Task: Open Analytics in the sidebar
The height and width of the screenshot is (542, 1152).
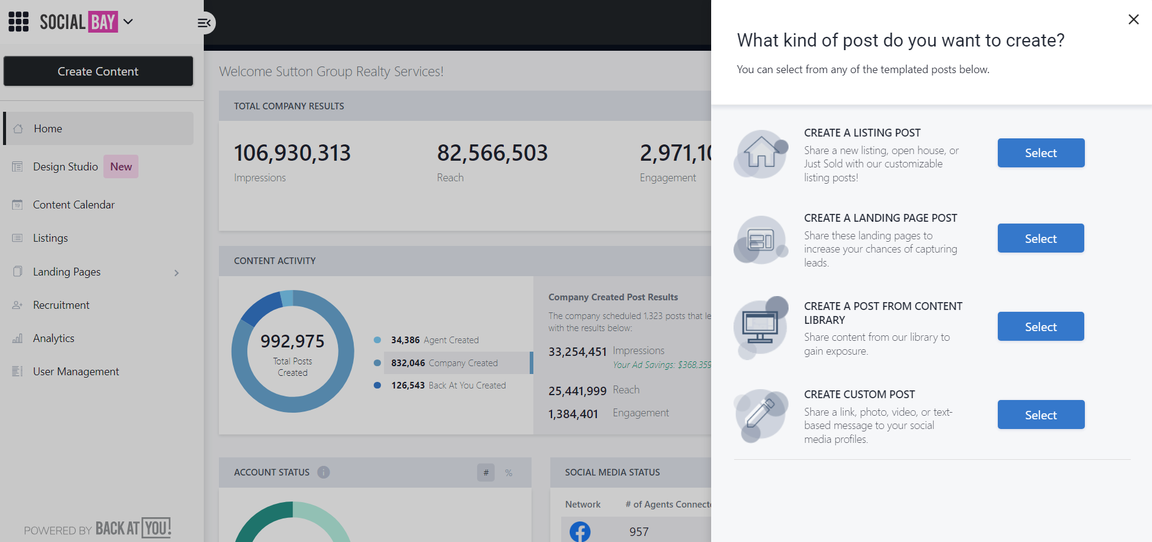Action: [x=54, y=338]
